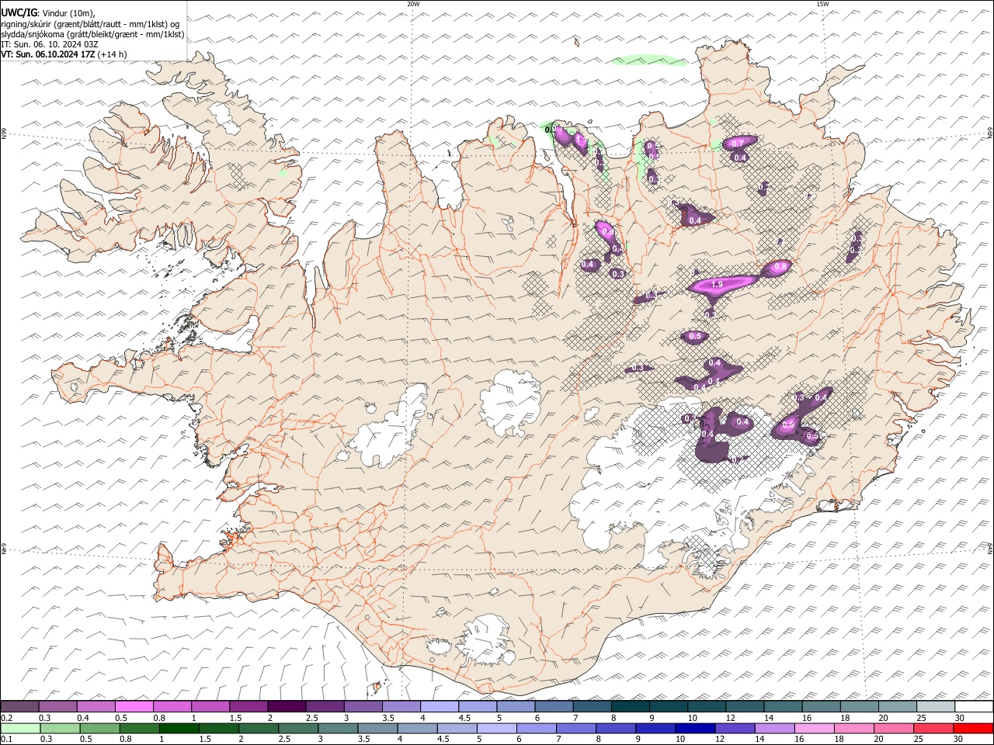Viewport: 994px width, 745px height.
Task: Click the deep navy rain swatch between 10 and 12
Action: pyautogui.click(x=695, y=728)
